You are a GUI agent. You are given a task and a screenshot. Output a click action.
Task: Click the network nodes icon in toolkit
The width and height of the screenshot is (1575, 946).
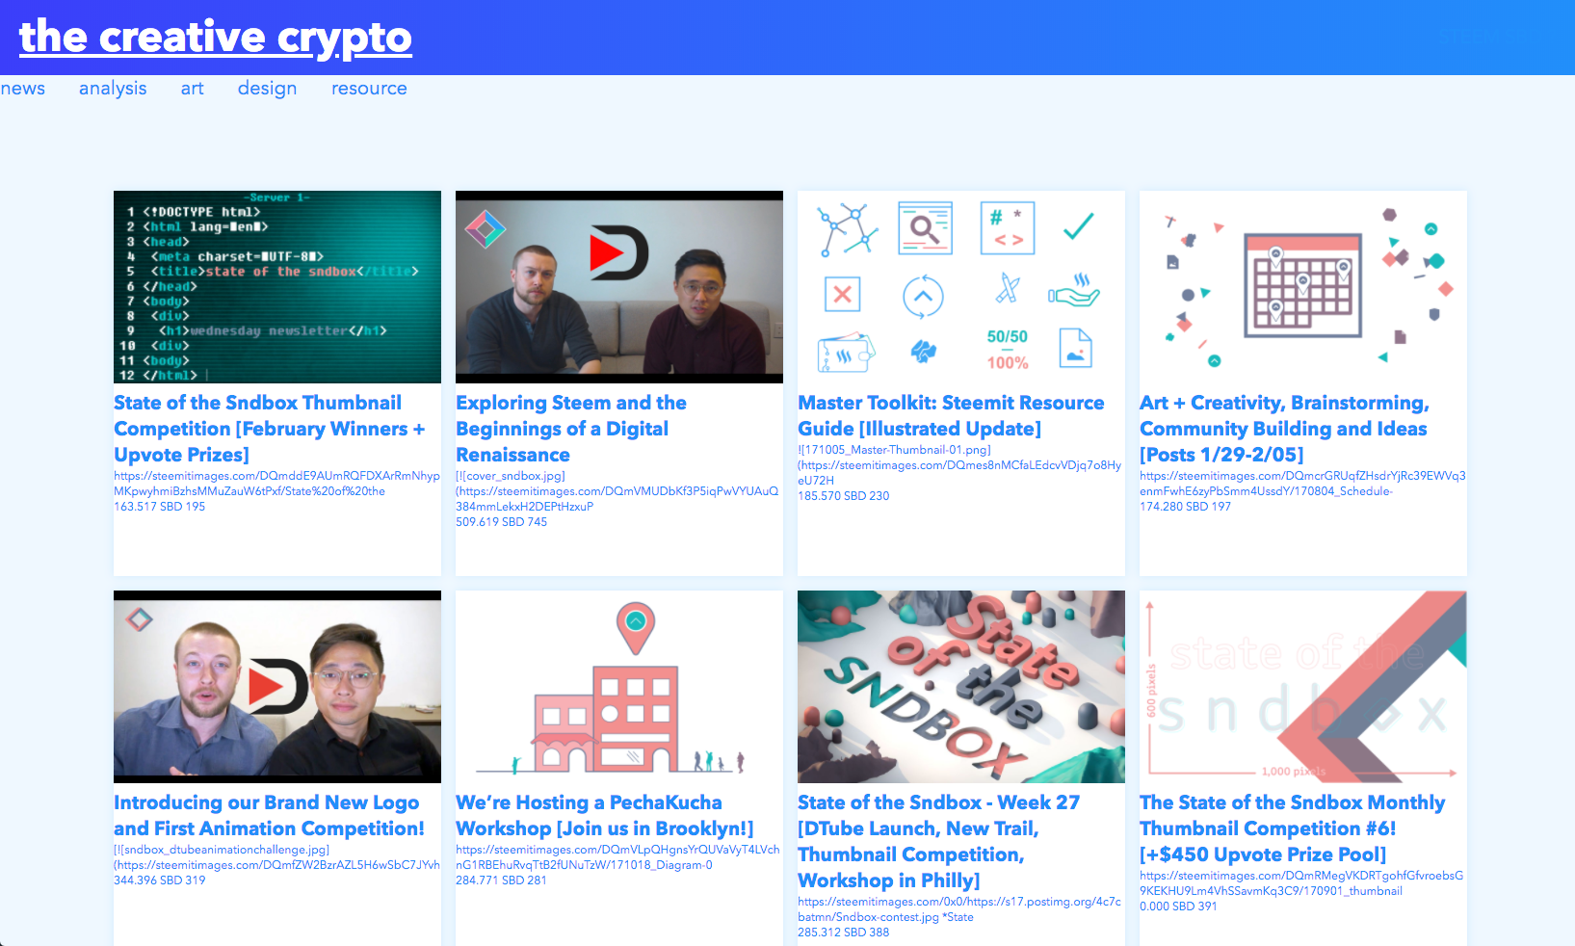pos(848,229)
